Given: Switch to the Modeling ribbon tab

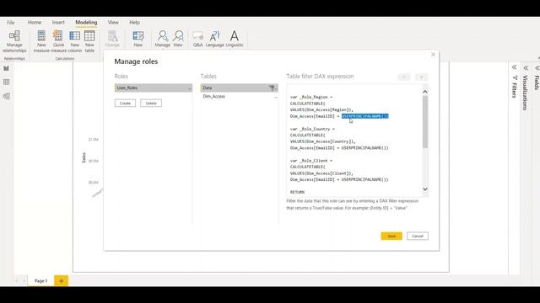Looking at the screenshot, I should click(86, 23).
